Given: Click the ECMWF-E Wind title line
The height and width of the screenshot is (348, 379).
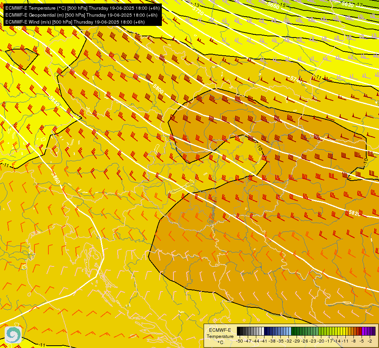Looking at the screenshot, I should coord(75,22).
